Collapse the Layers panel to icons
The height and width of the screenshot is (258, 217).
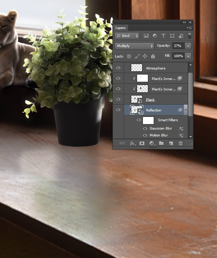tap(184, 22)
